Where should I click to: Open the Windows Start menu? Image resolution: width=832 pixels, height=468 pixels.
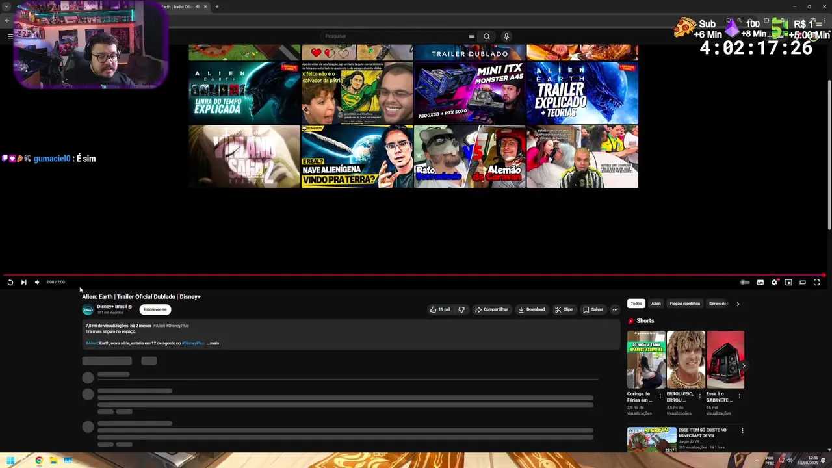[10, 461]
